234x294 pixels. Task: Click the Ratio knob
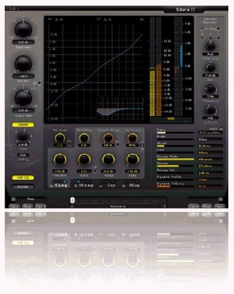point(84,159)
